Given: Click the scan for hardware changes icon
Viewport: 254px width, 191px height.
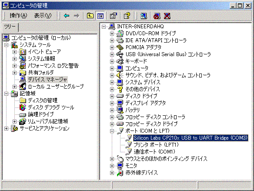Looking at the screenshot, I should point(144,16).
